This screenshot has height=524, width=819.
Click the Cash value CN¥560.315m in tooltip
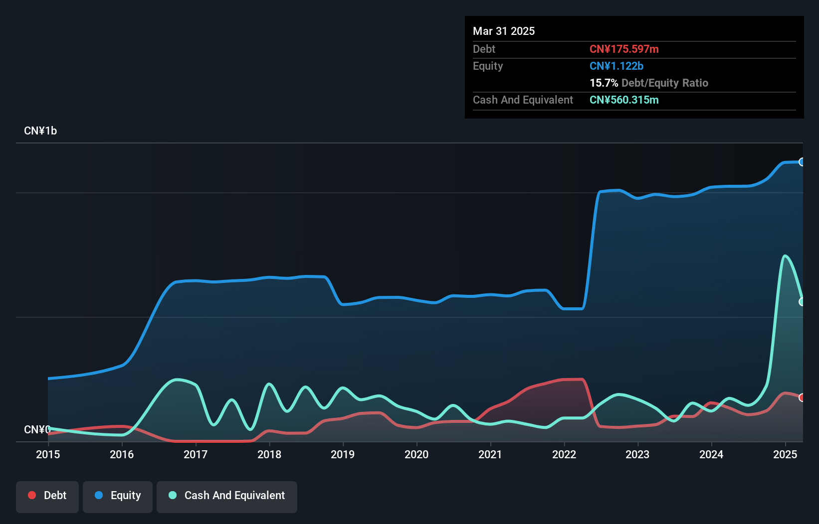[x=624, y=100]
